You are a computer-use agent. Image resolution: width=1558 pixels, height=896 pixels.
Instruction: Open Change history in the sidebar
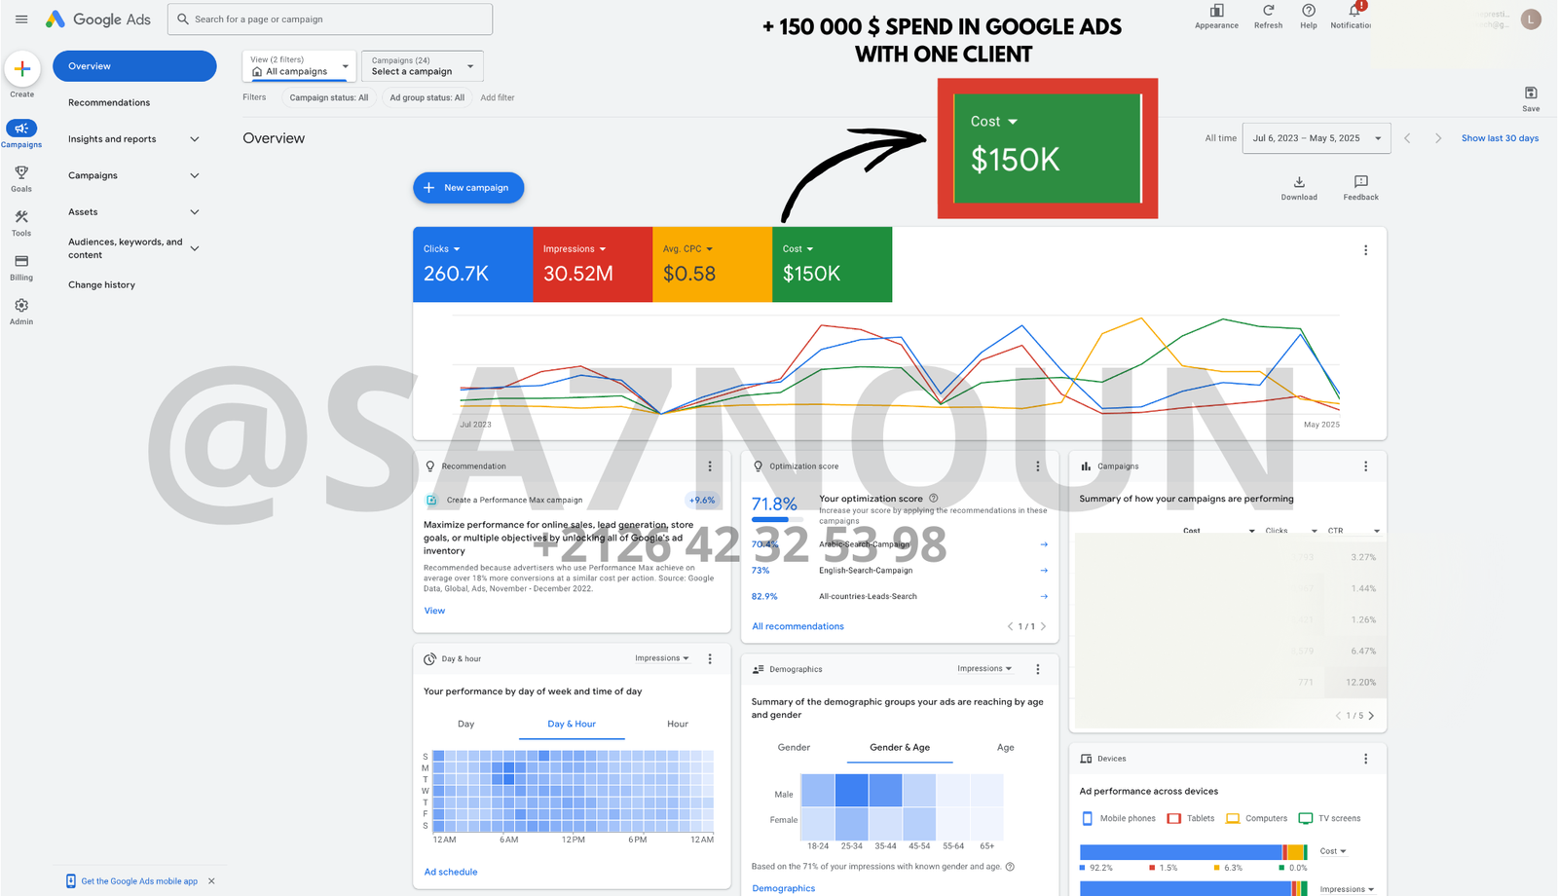[x=101, y=285]
